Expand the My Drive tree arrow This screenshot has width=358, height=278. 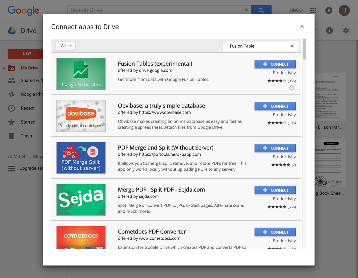coord(4,68)
